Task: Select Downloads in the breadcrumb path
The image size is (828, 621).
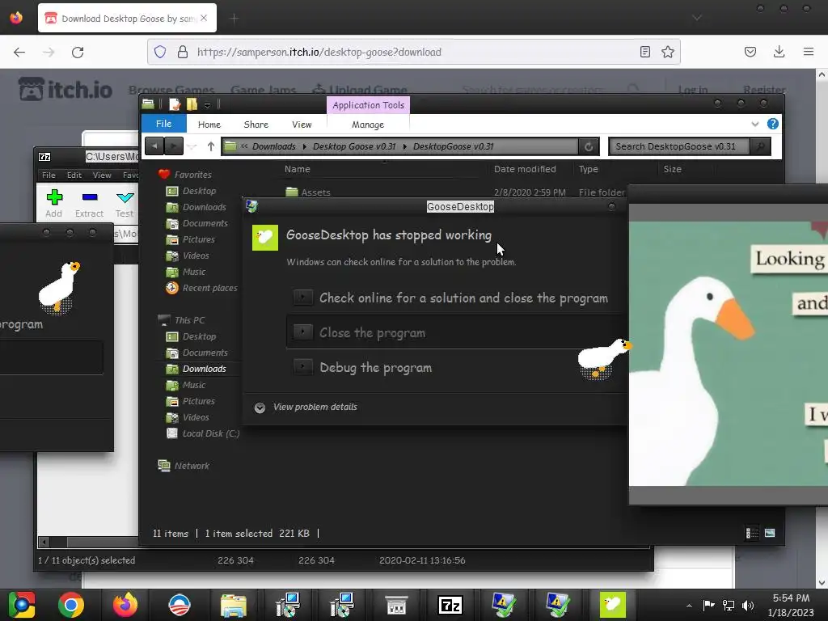Action: 273,146
